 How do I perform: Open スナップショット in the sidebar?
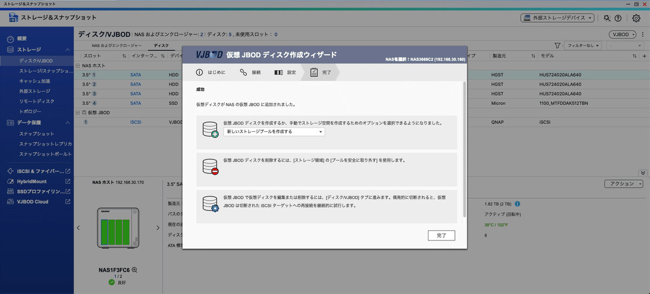tap(37, 133)
